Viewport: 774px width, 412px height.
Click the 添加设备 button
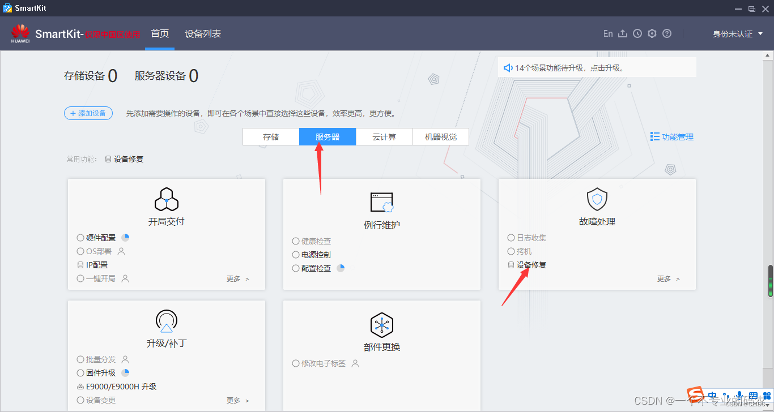pos(88,113)
